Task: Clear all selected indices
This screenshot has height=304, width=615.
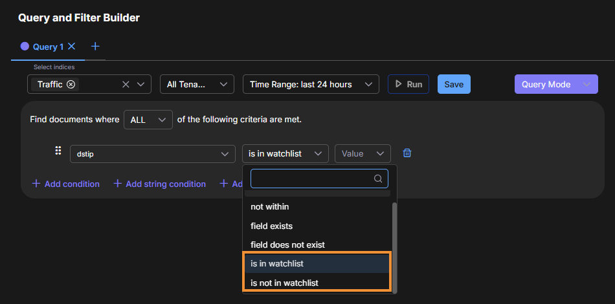Action: [x=126, y=85]
